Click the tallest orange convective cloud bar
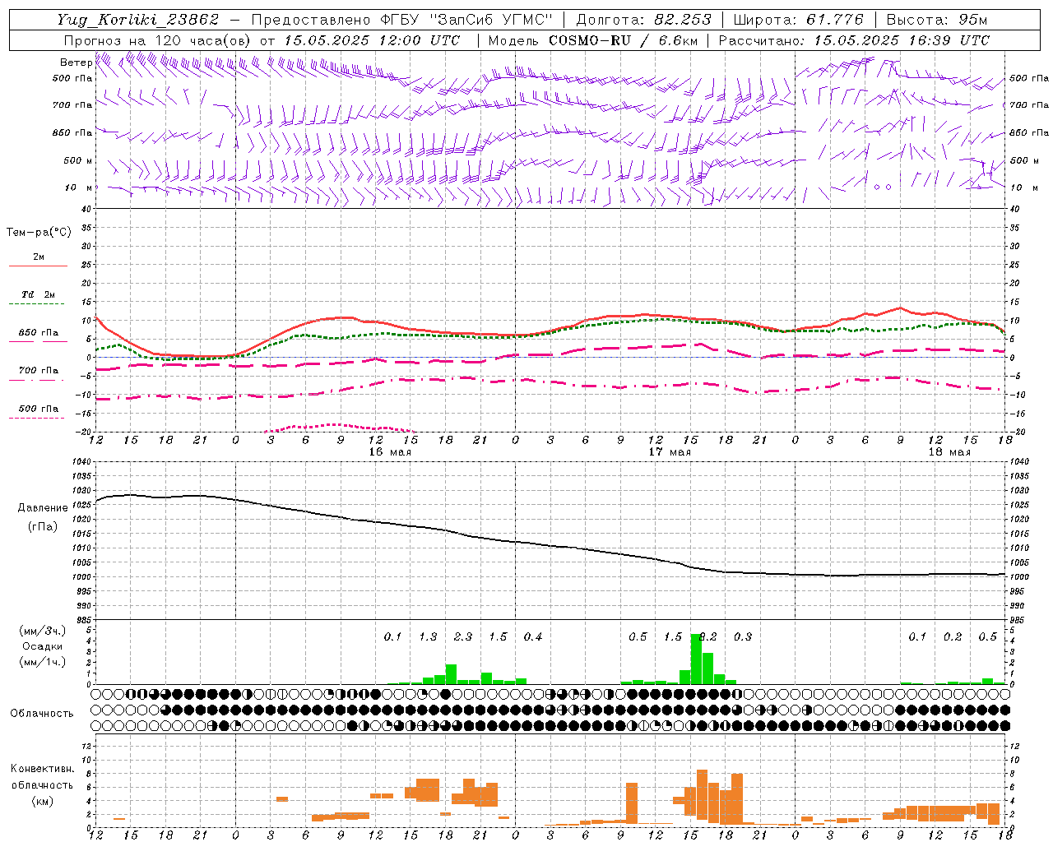 pos(702,794)
